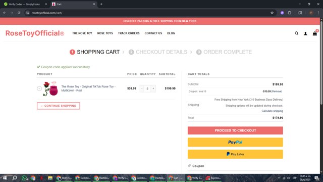Screen dimensions: 323x182
Task: Click CONTINUE SHOPPING button
Action: (59, 106)
